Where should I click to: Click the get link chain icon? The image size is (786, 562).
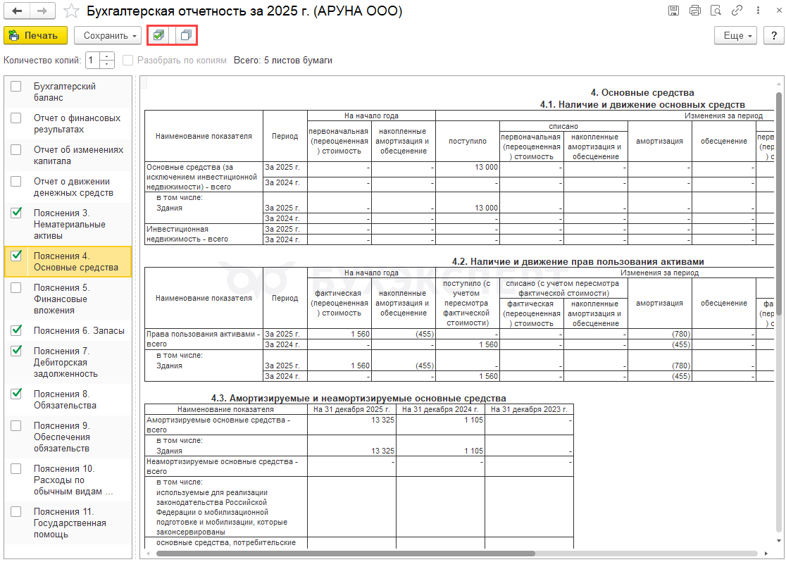pyautogui.click(x=737, y=11)
